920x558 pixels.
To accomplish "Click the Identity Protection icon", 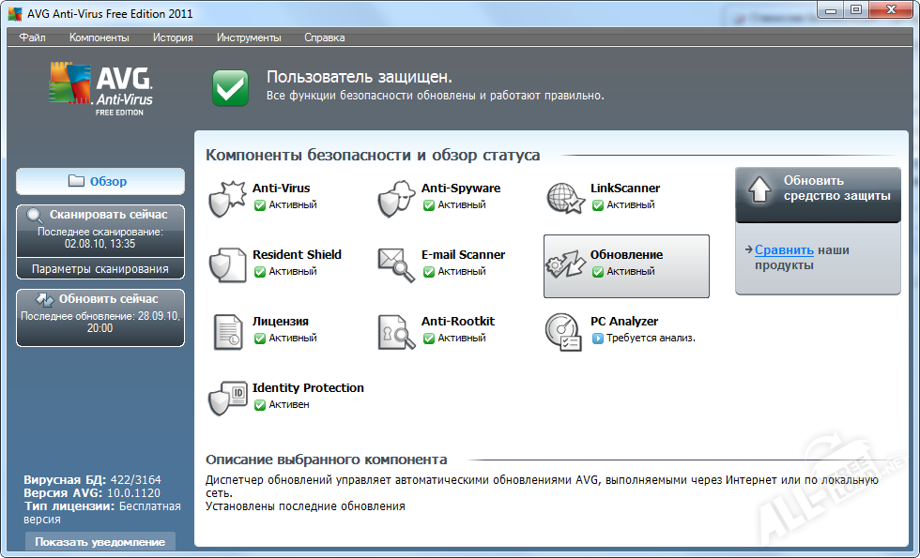I will [x=226, y=398].
